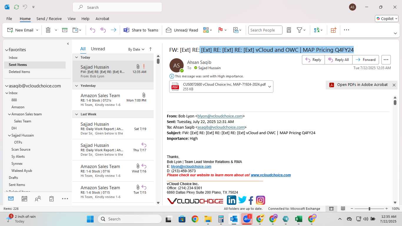Collapse the folder pane arrow
Viewport: 402px width, 226px height.
(x=68, y=44)
